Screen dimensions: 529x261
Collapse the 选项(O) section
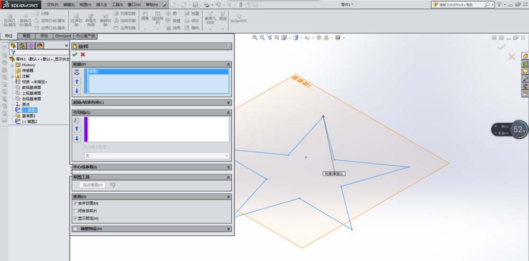(x=229, y=196)
